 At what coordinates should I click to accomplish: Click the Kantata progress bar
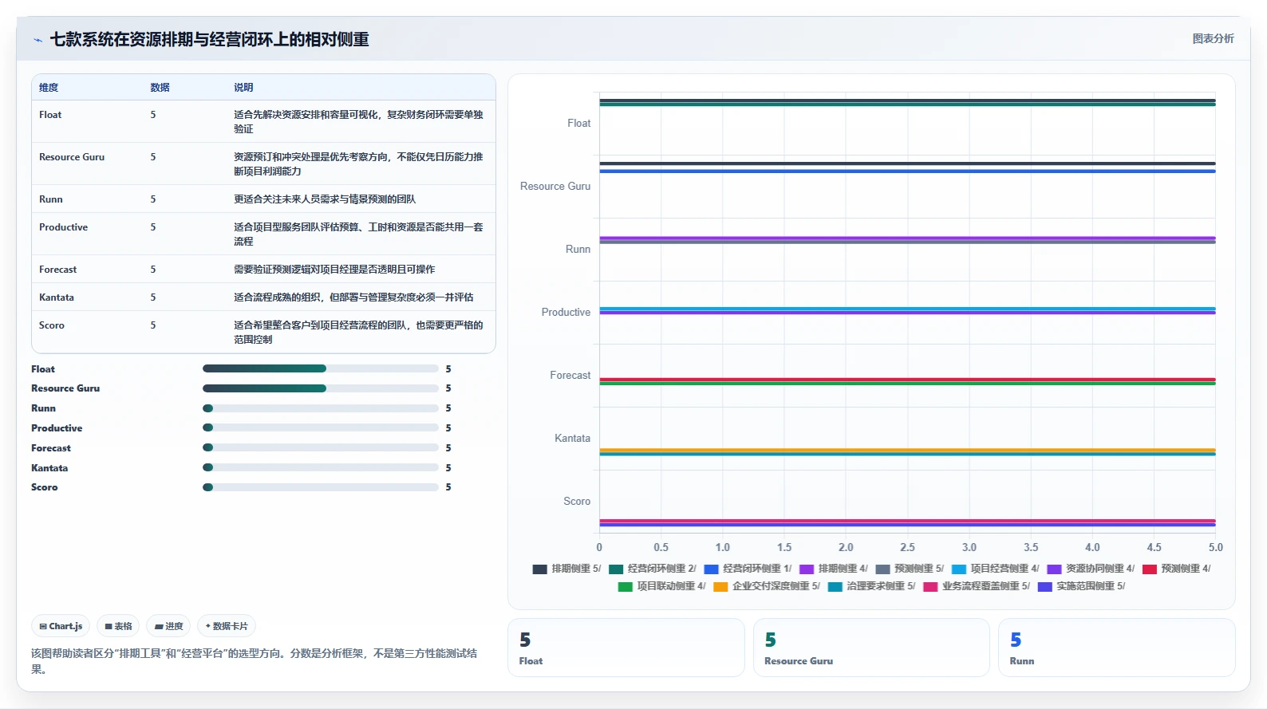coord(321,467)
